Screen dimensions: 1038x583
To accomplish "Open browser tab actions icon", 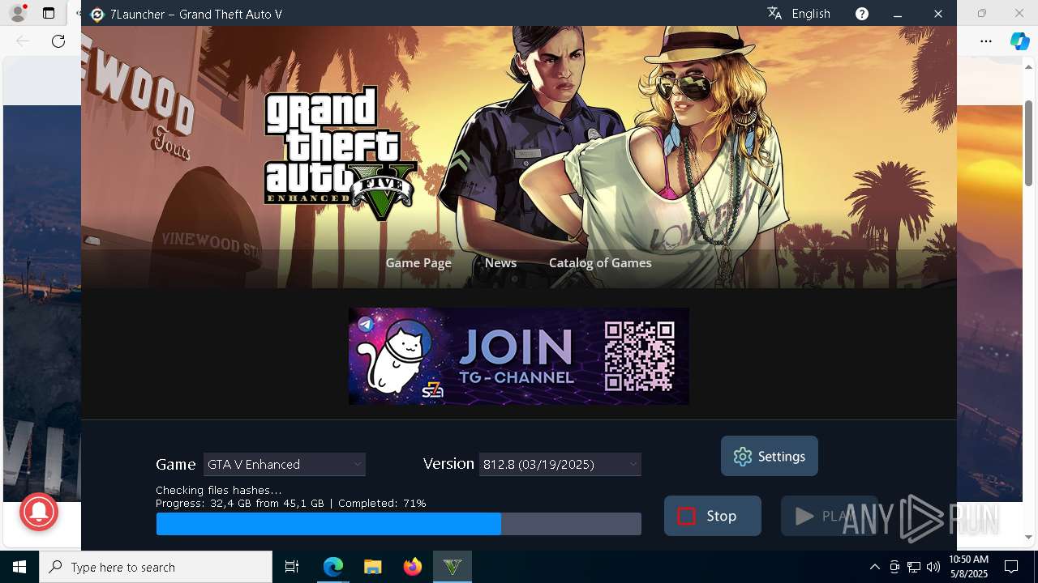I will [x=49, y=13].
